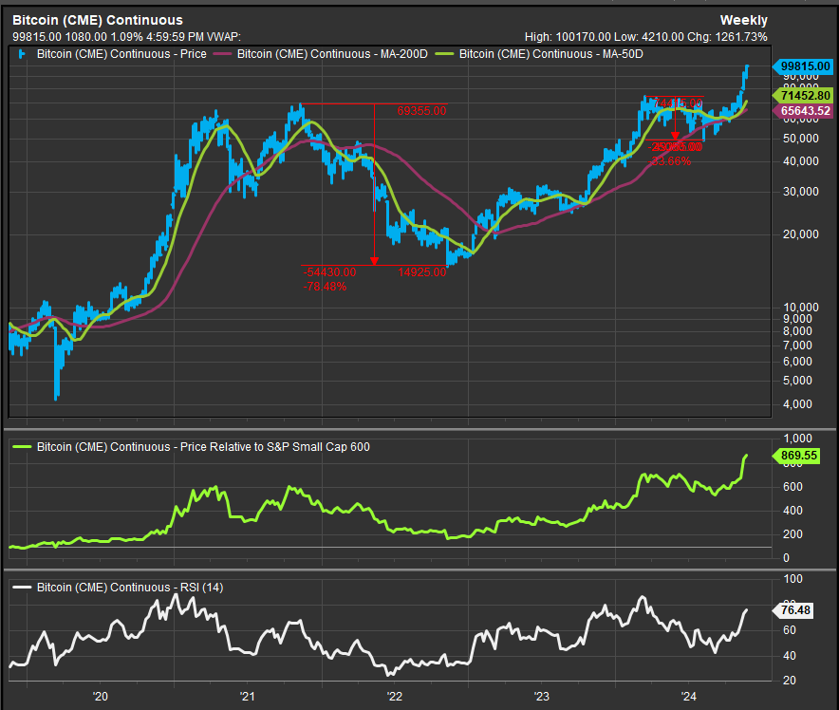The image size is (839, 710).
Task: Click the RSI (14) legend white swatch
Action: [22, 588]
